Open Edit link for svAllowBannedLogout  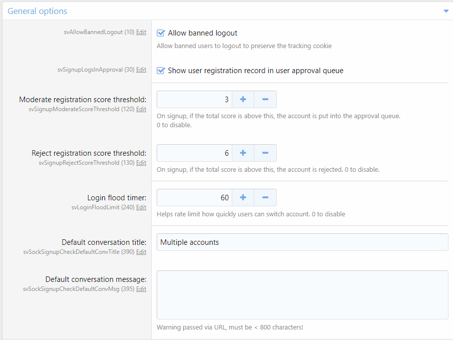pyautogui.click(x=141, y=32)
